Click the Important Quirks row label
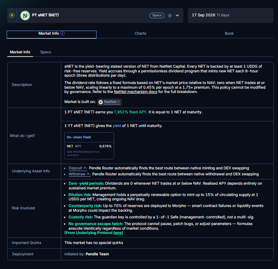The width and height of the screenshot is (278, 269). click(x=27, y=243)
